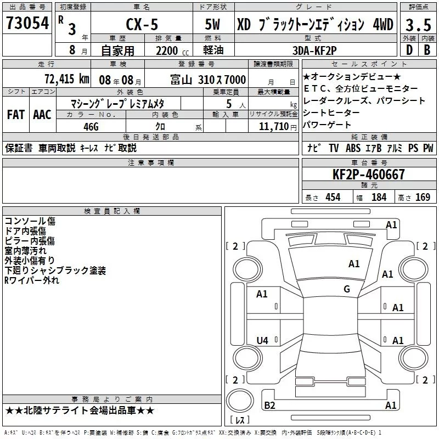Select the inspector note ドア内張傷

25,231
